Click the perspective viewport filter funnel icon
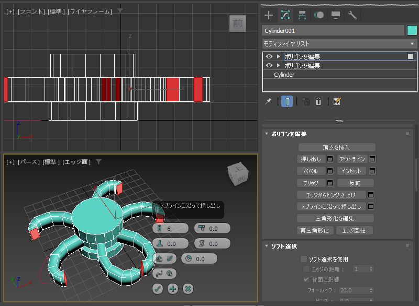The image size is (419, 306). click(x=98, y=161)
